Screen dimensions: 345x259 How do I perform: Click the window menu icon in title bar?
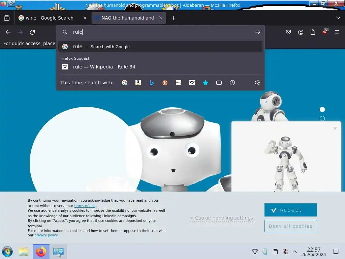coord(11,3)
